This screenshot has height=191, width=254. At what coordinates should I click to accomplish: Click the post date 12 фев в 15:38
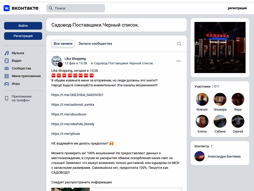(76, 63)
